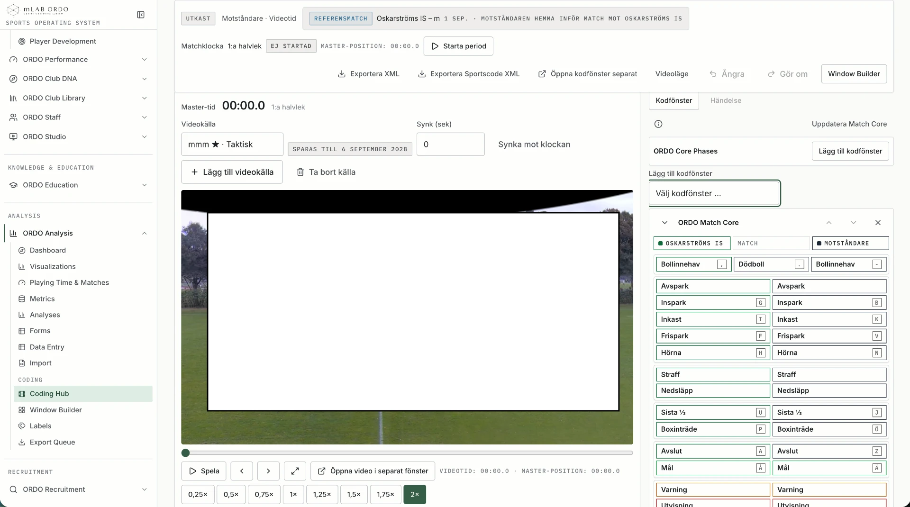
Task: Switch to the Händelse tab
Action: [726, 100]
